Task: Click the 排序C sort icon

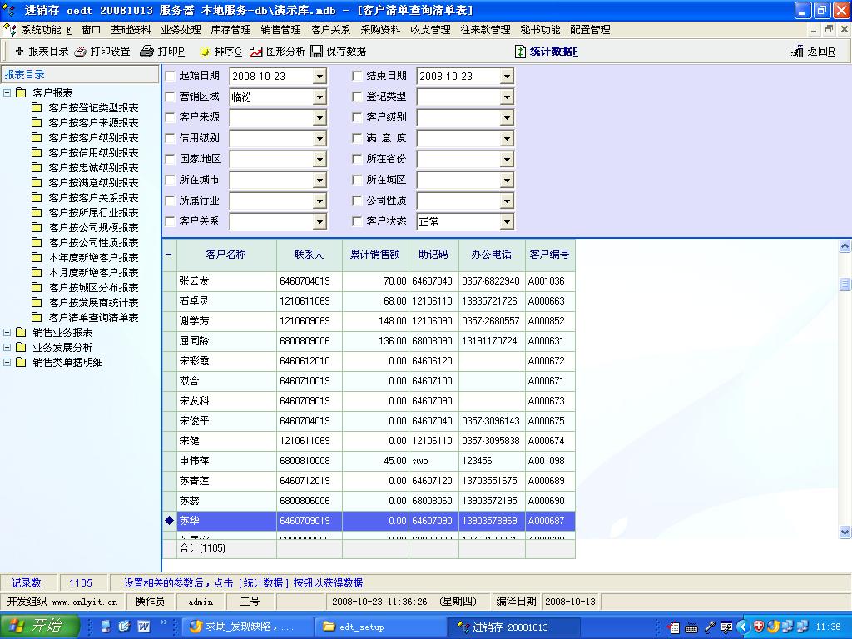Action: point(205,52)
